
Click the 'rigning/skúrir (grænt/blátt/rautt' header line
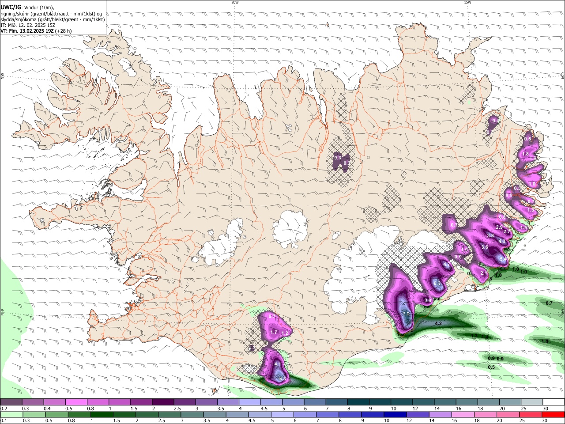tap(51, 13)
